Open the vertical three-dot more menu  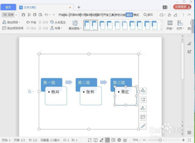[x=183, y=15]
